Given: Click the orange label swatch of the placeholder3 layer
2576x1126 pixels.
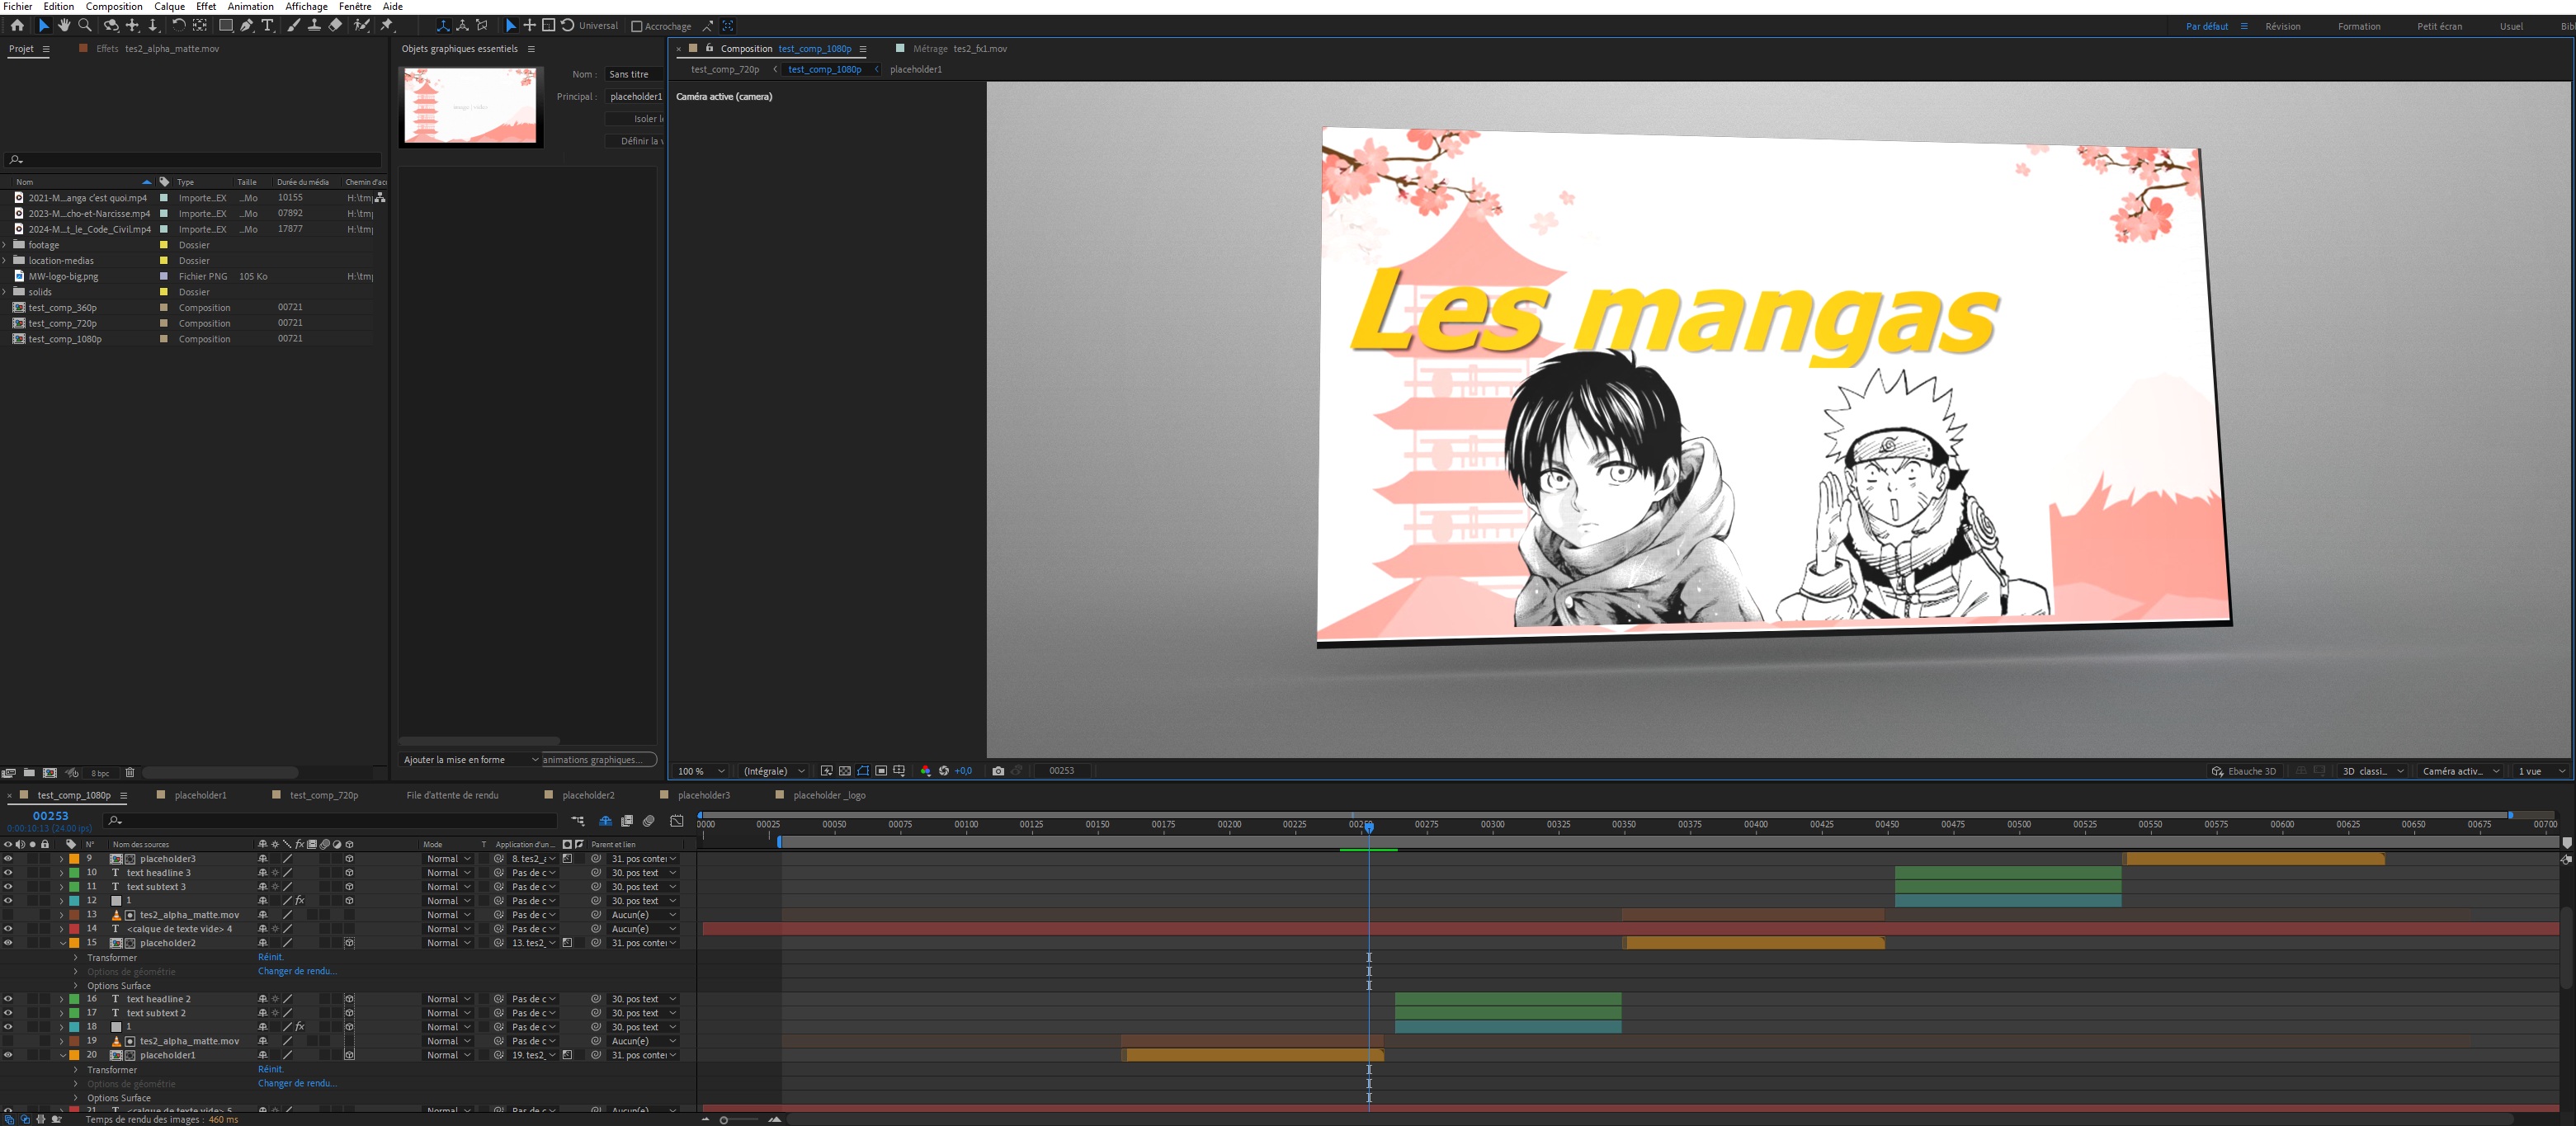Looking at the screenshot, I should tap(74, 859).
